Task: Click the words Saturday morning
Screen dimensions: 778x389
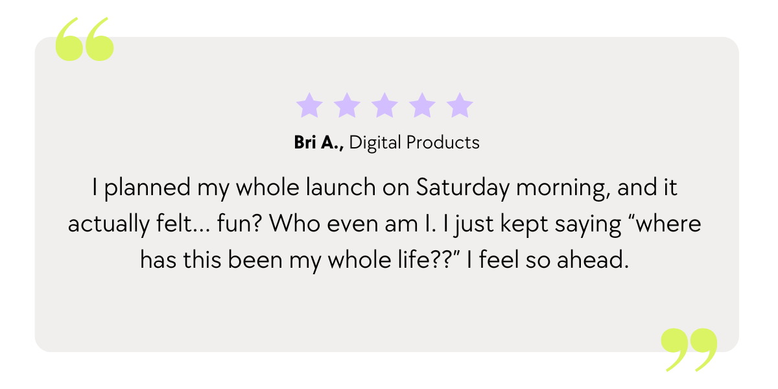Action: (x=512, y=189)
